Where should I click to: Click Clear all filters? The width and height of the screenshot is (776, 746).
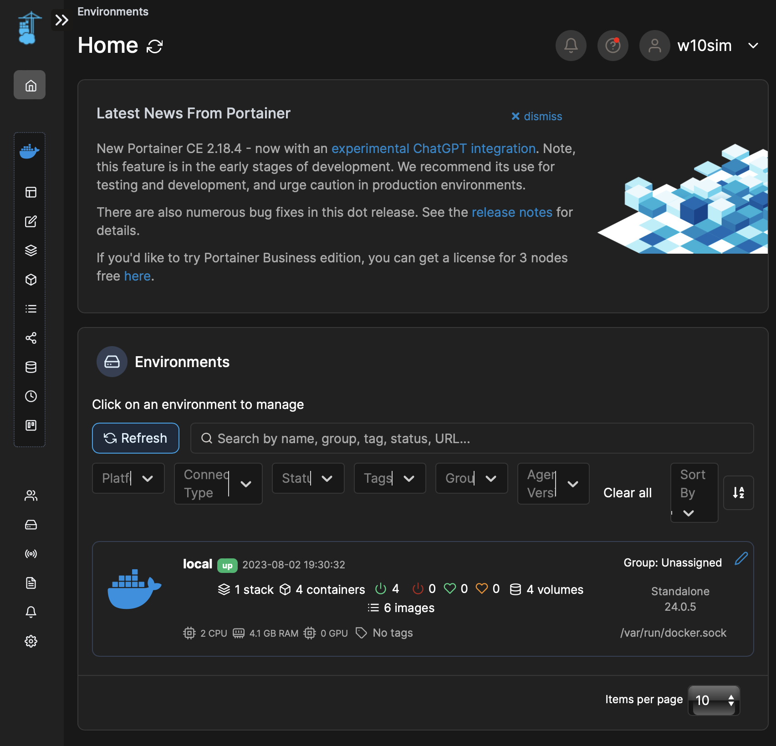tap(628, 493)
